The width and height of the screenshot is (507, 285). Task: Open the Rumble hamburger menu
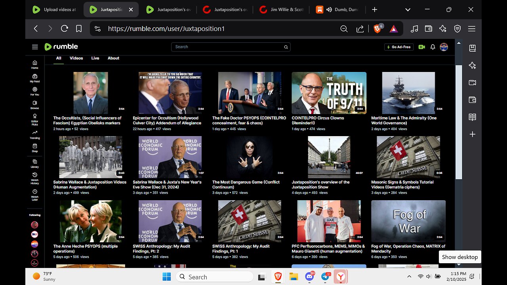point(35,47)
